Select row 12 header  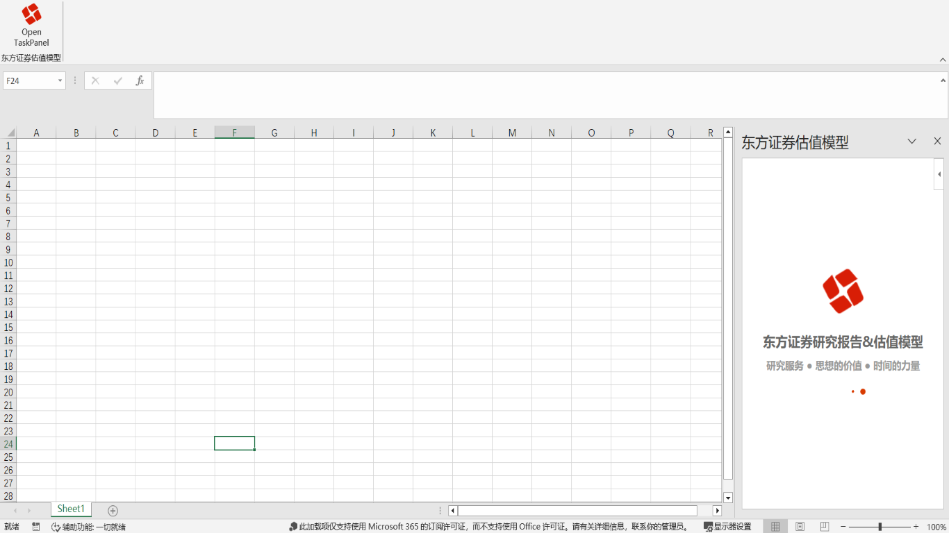pos(8,289)
